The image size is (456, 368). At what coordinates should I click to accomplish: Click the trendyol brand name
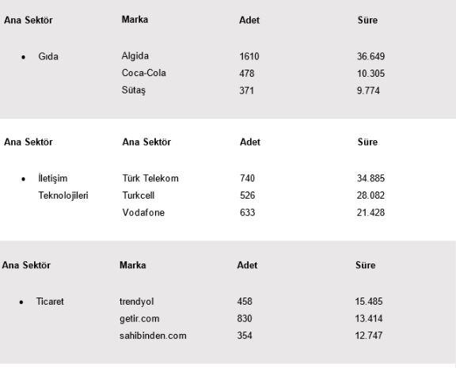coord(136,302)
